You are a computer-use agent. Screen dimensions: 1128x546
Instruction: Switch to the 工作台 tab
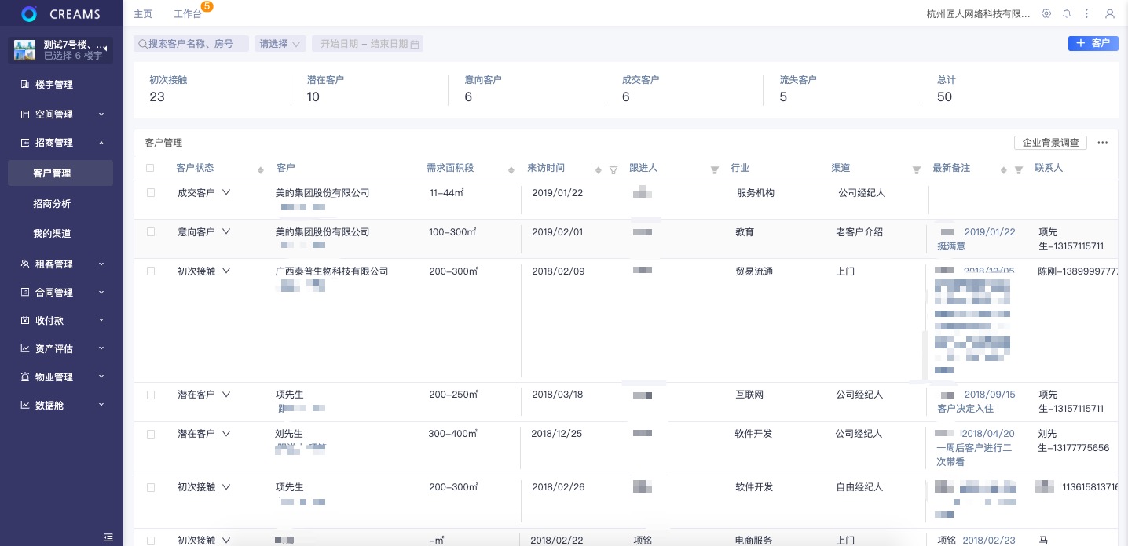click(x=189, y=14)
